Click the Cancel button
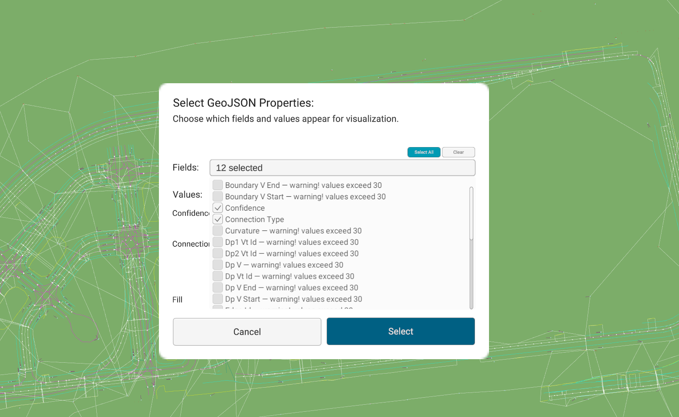 (x=247, y=332)
